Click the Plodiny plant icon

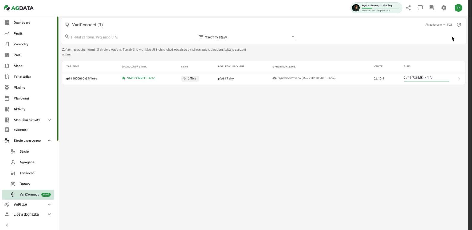[7, 88]
